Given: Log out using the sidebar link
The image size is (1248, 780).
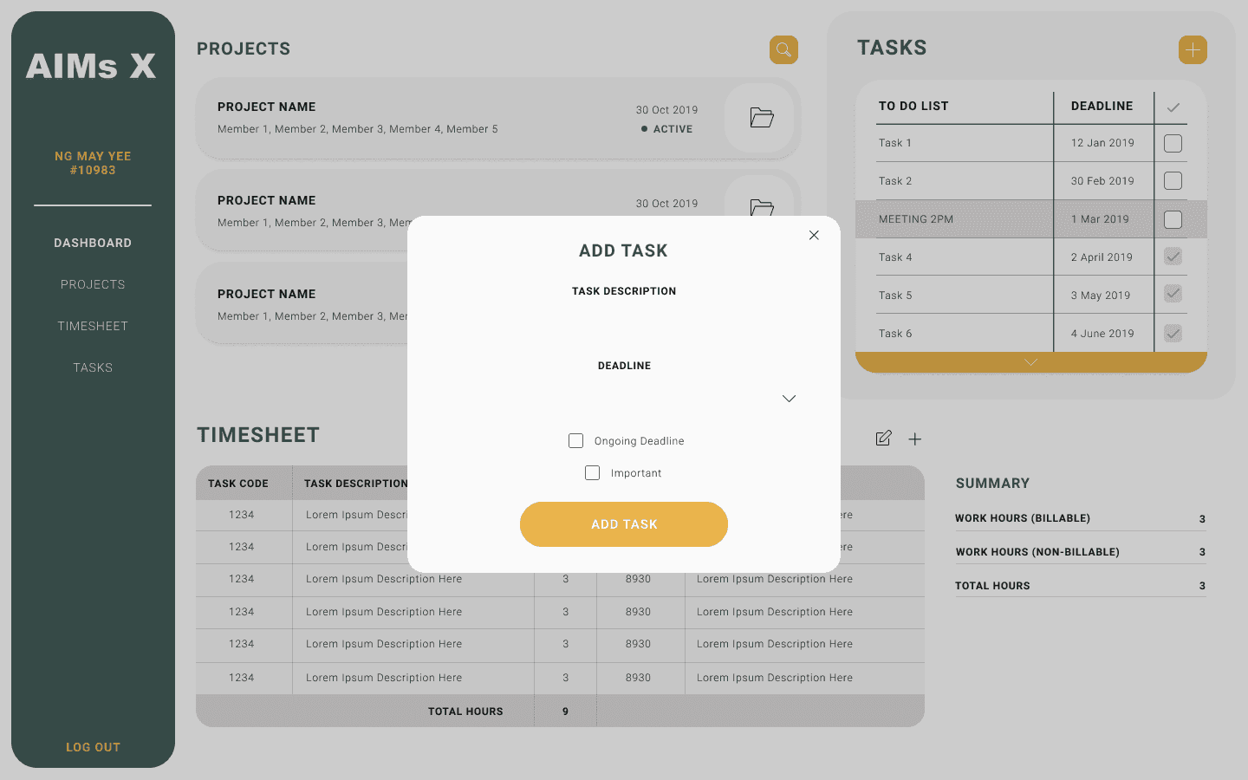Looking at the screenshot, I should tap(93, 746).
